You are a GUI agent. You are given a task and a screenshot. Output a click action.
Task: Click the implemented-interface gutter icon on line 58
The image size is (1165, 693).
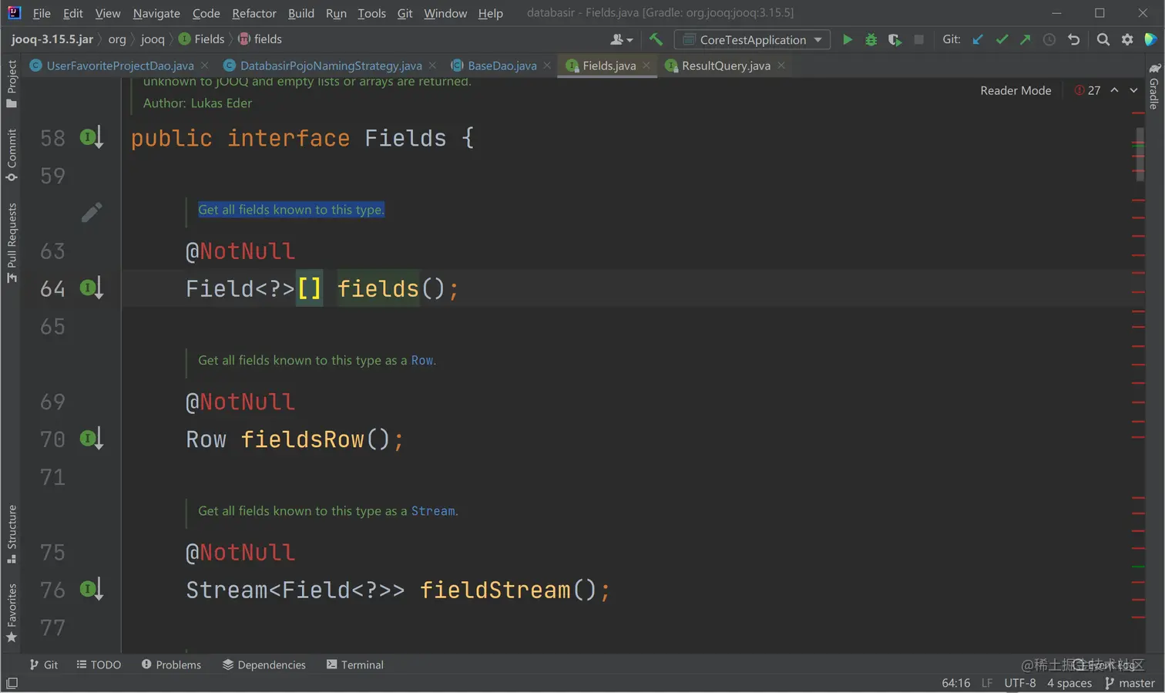(92, 138)
